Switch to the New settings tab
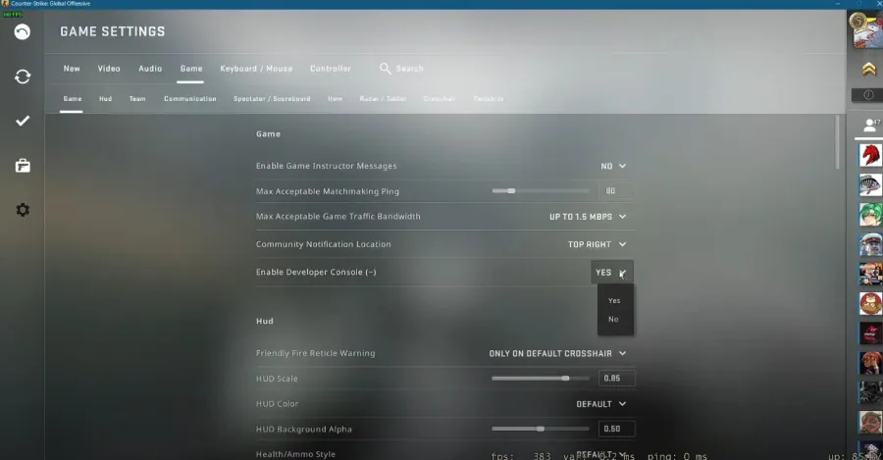 pos(72,69)
